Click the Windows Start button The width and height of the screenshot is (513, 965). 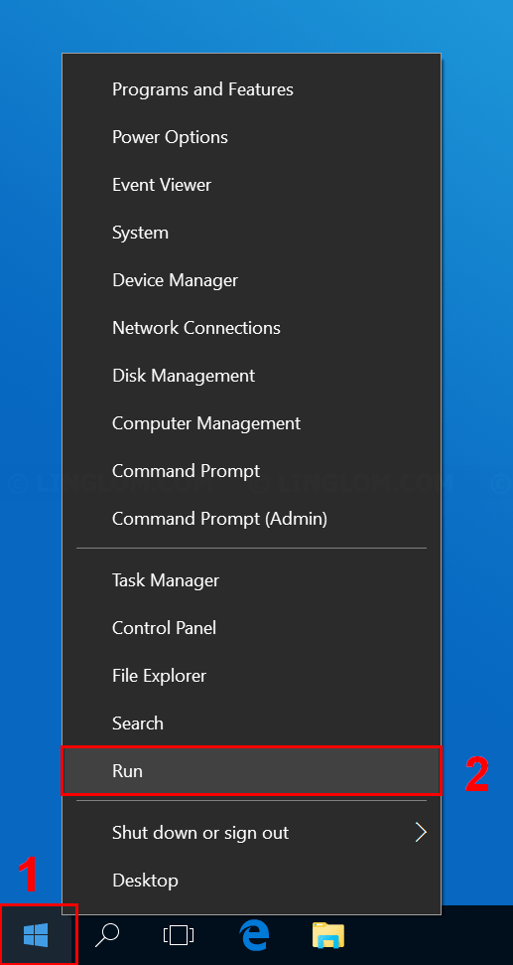pos(37,936)
